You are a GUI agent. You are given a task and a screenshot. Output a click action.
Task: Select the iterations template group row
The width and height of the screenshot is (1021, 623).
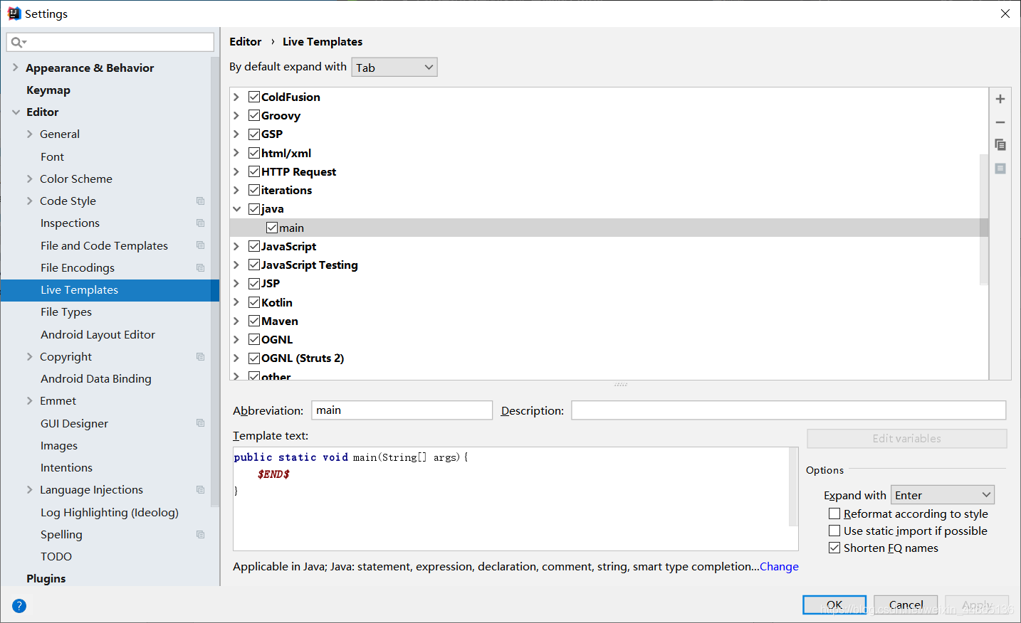pos(609,191)
